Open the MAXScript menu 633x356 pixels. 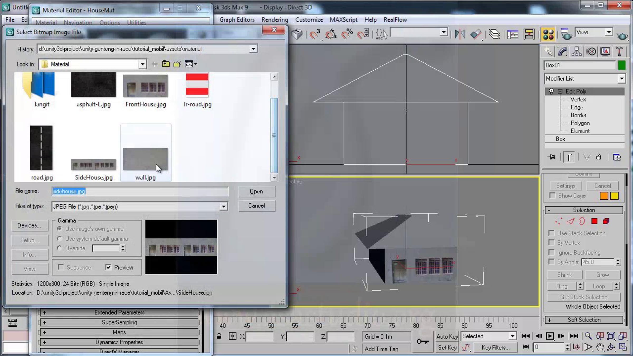tap(343, 20)
